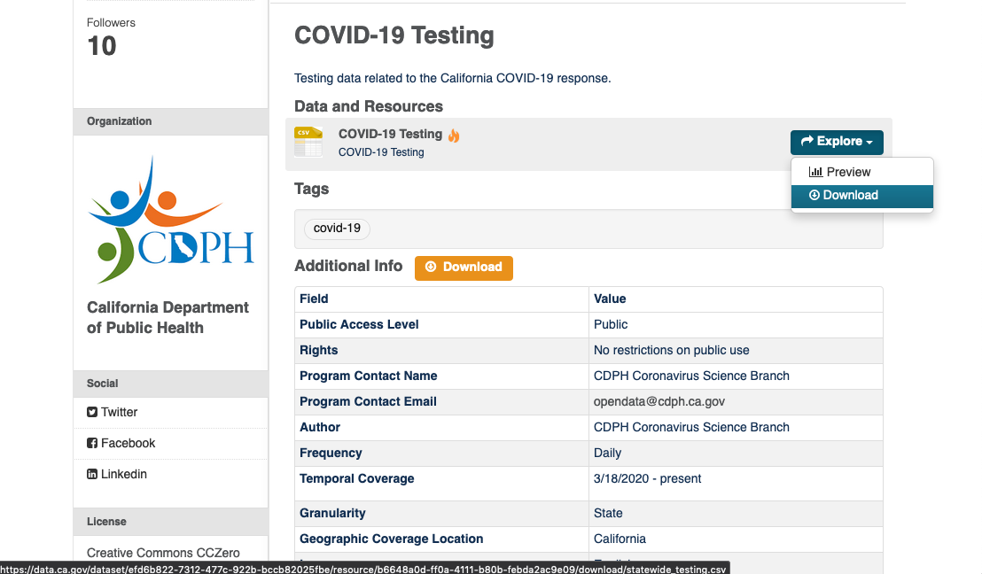Click the download icon on the orange button

click(432, 268)
